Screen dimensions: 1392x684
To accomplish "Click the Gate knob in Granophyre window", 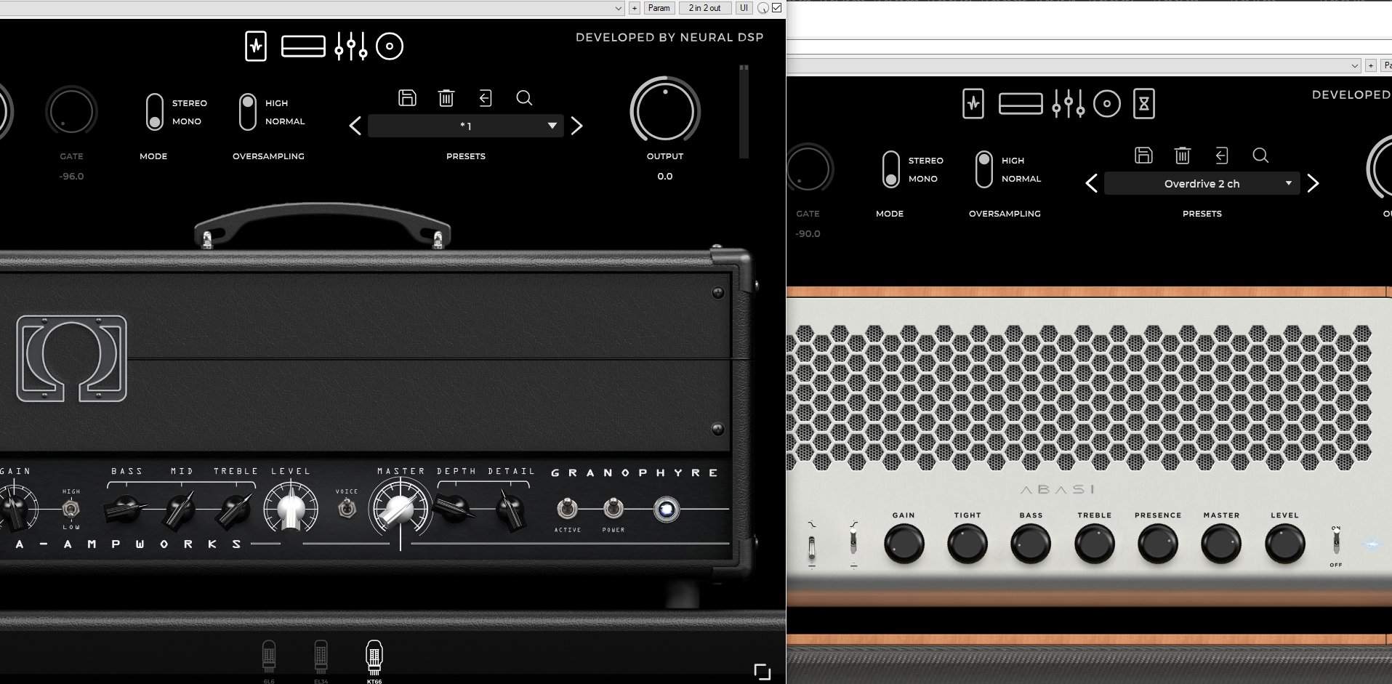I will [71, 110].
